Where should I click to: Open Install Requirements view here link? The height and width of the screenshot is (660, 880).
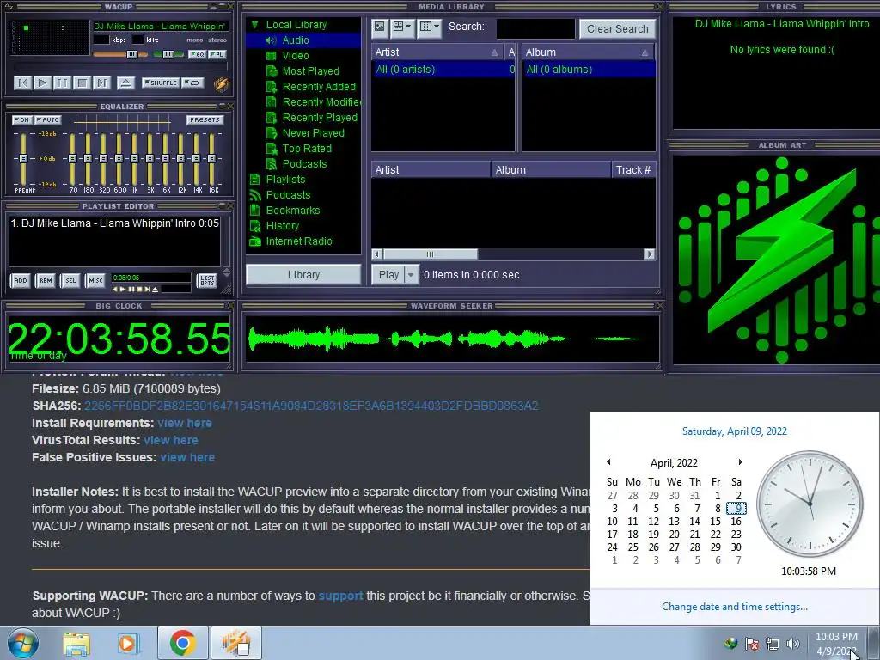(x=185, y=423)
